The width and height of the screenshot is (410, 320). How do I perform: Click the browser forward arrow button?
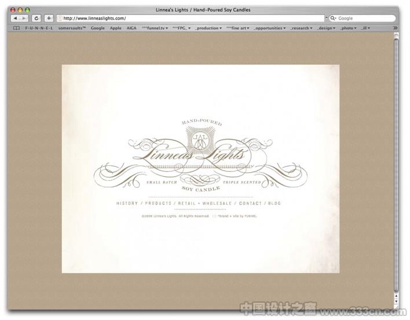24,19
